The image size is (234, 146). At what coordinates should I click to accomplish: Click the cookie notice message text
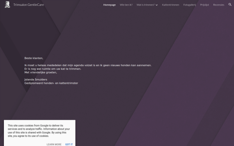[39, 131]
